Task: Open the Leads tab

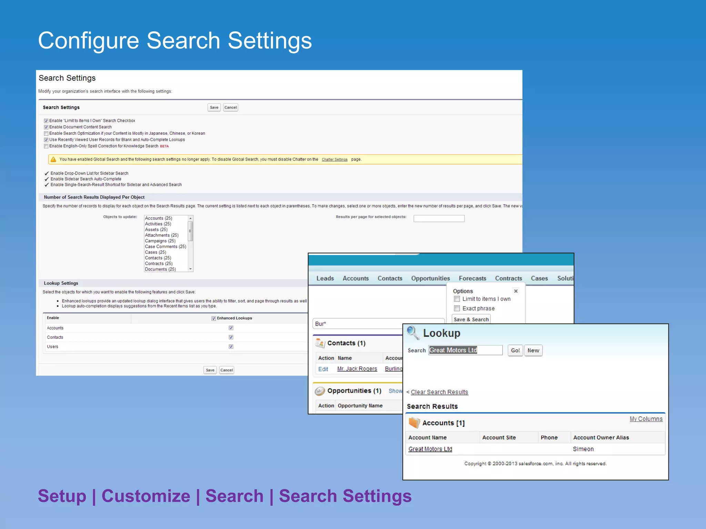Action: (x=325, y=278)
